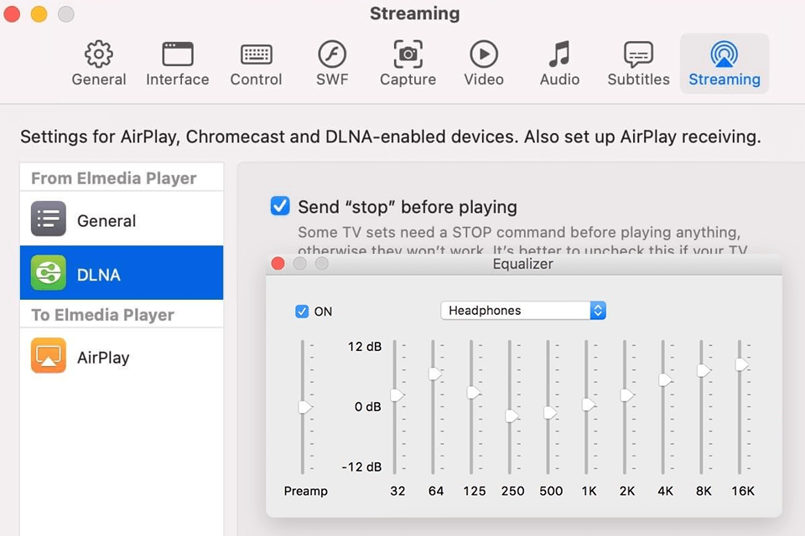Click the DLNA green sidebar icon
This screenshot has height=536, width=805.
pyautogui.click(x=49, y=272)
